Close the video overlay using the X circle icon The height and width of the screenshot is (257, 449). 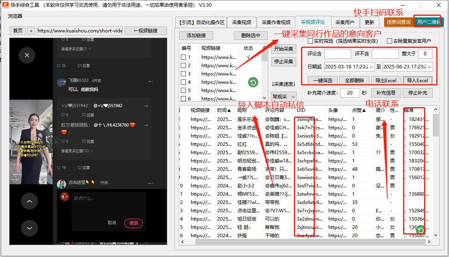(27, 55)
